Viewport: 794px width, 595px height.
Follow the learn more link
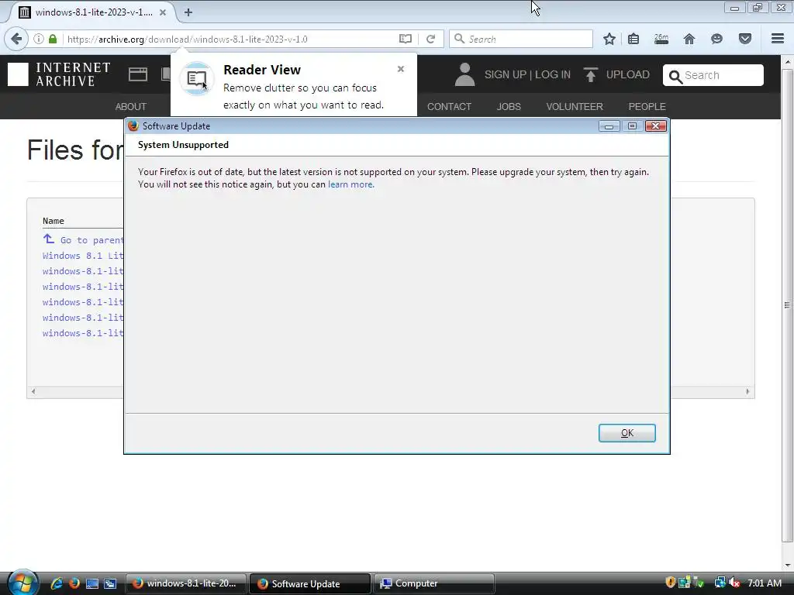pyautogui.click(x=351, y=184)
